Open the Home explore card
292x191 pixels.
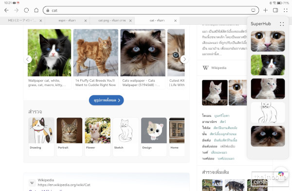pyautogui.click(x=177, y=137)
